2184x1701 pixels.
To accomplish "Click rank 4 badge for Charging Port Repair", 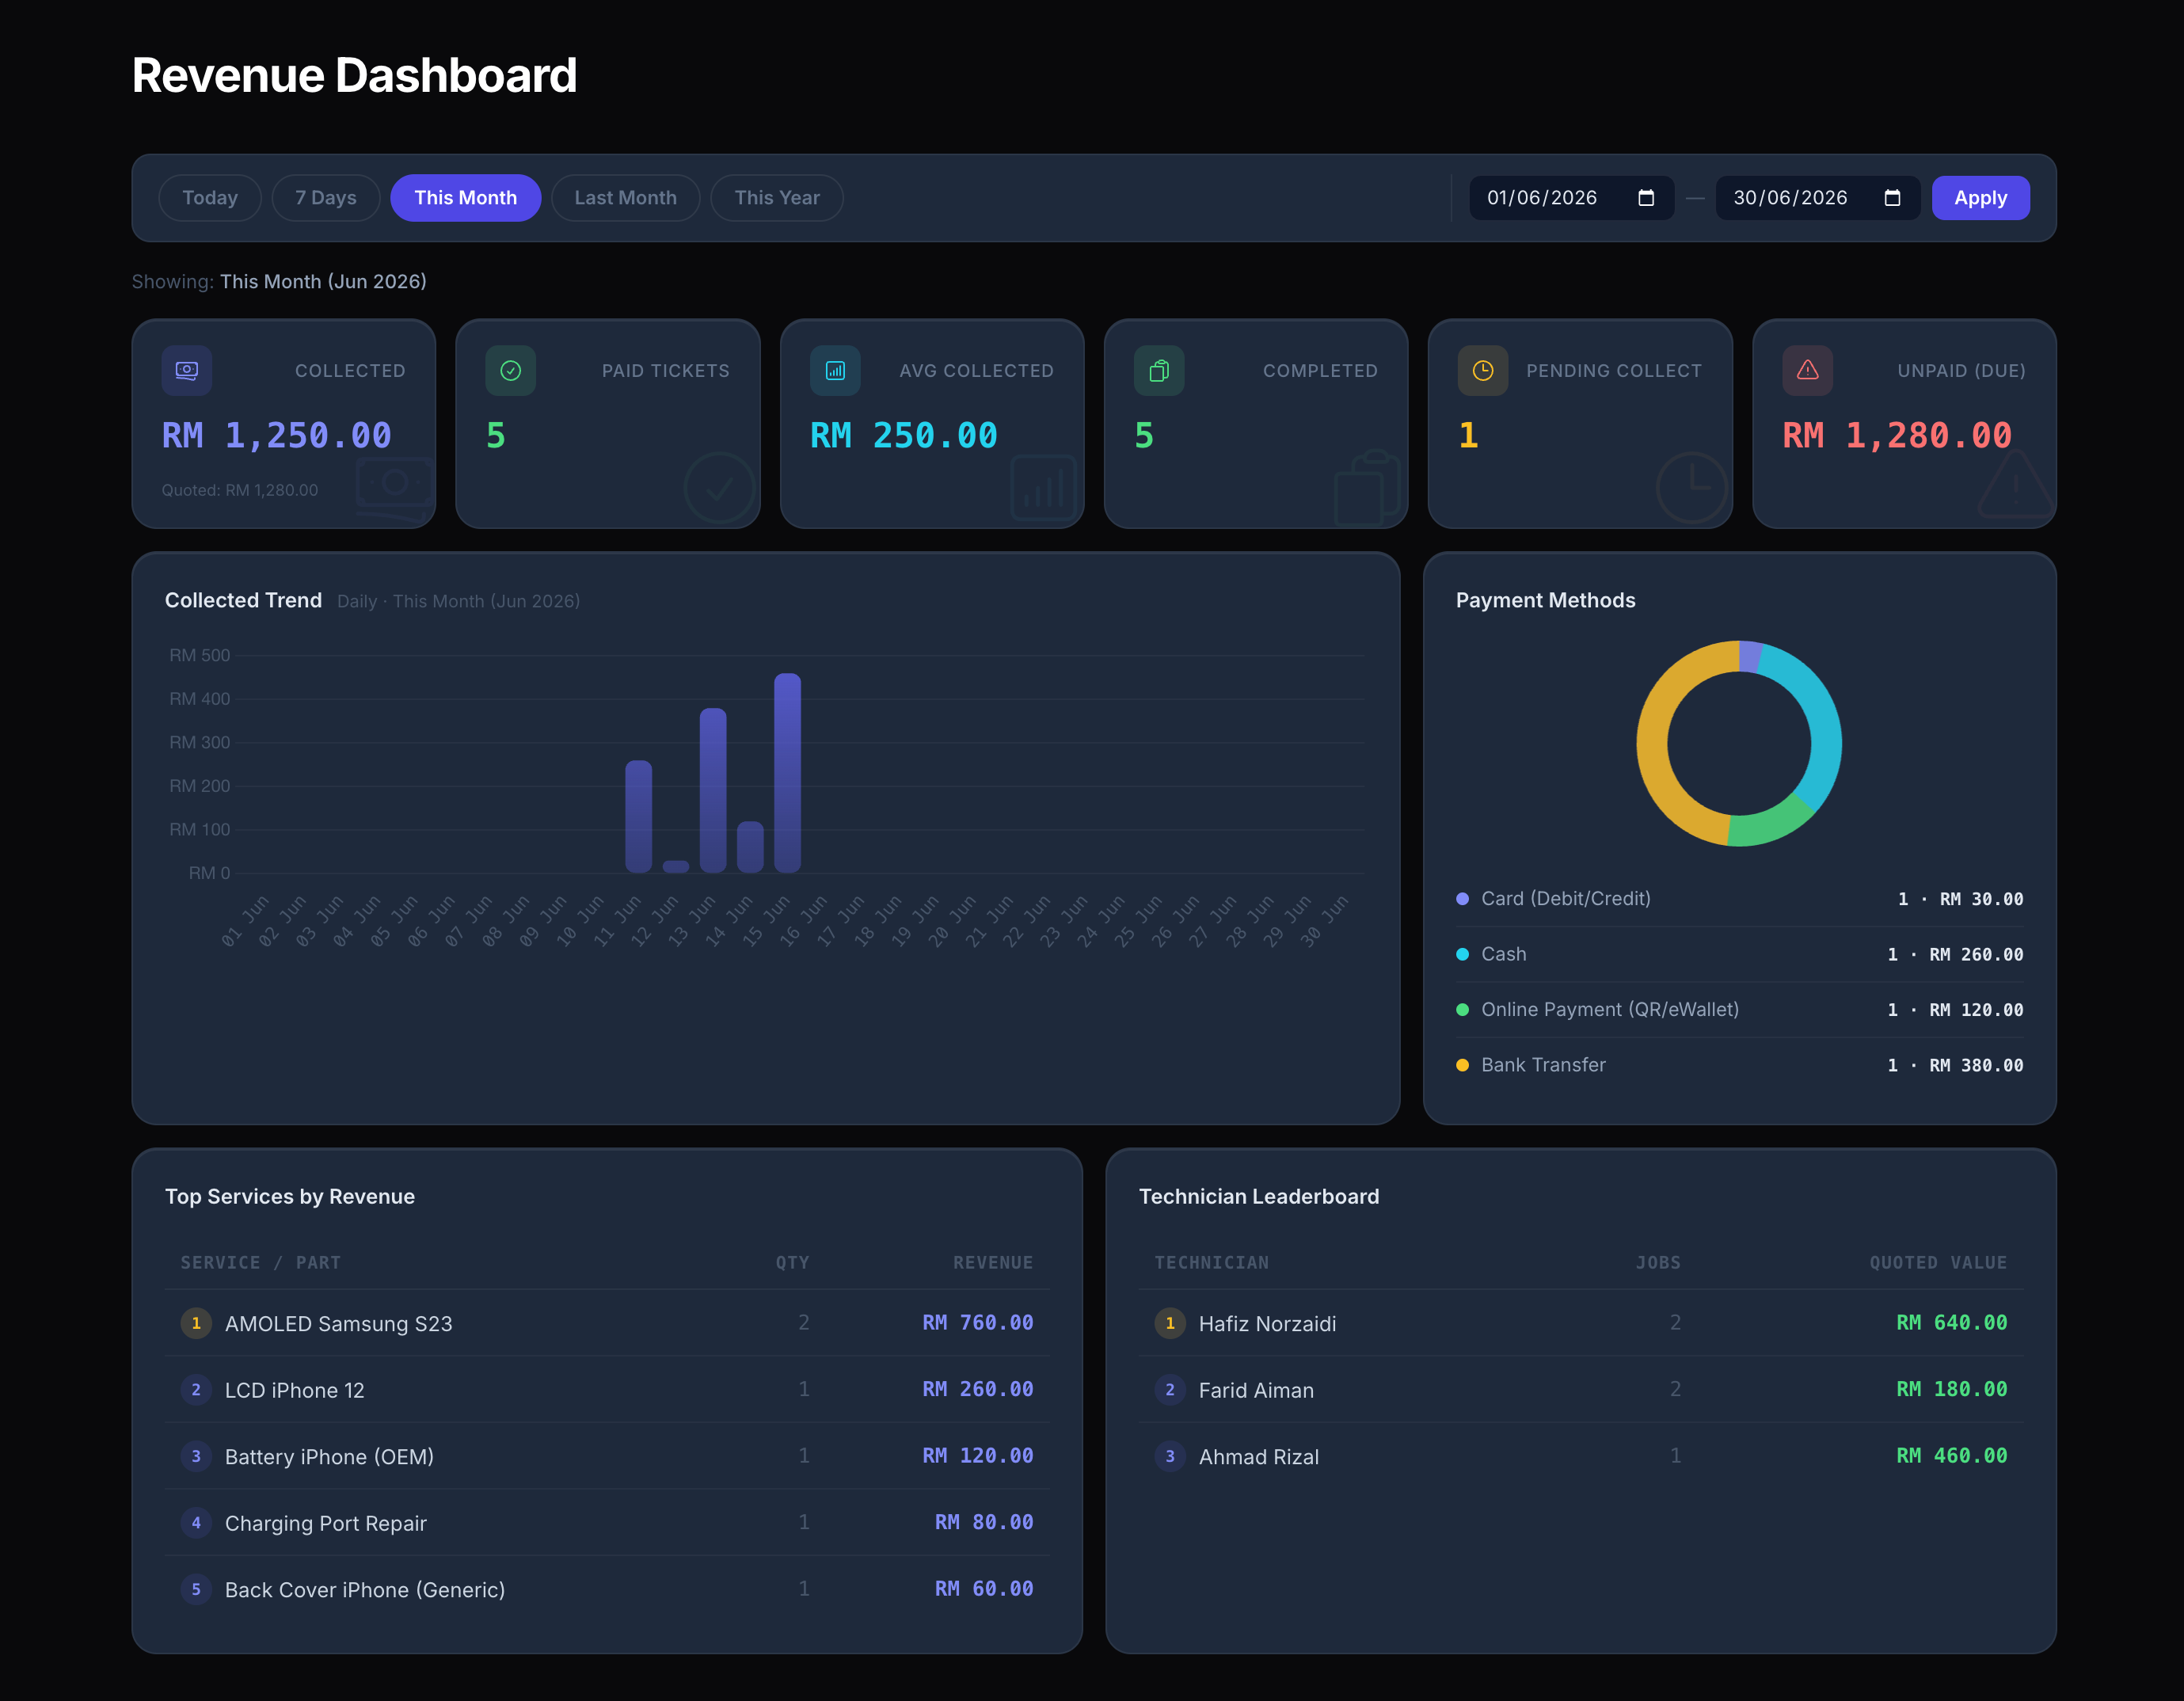I will 196,1523.
